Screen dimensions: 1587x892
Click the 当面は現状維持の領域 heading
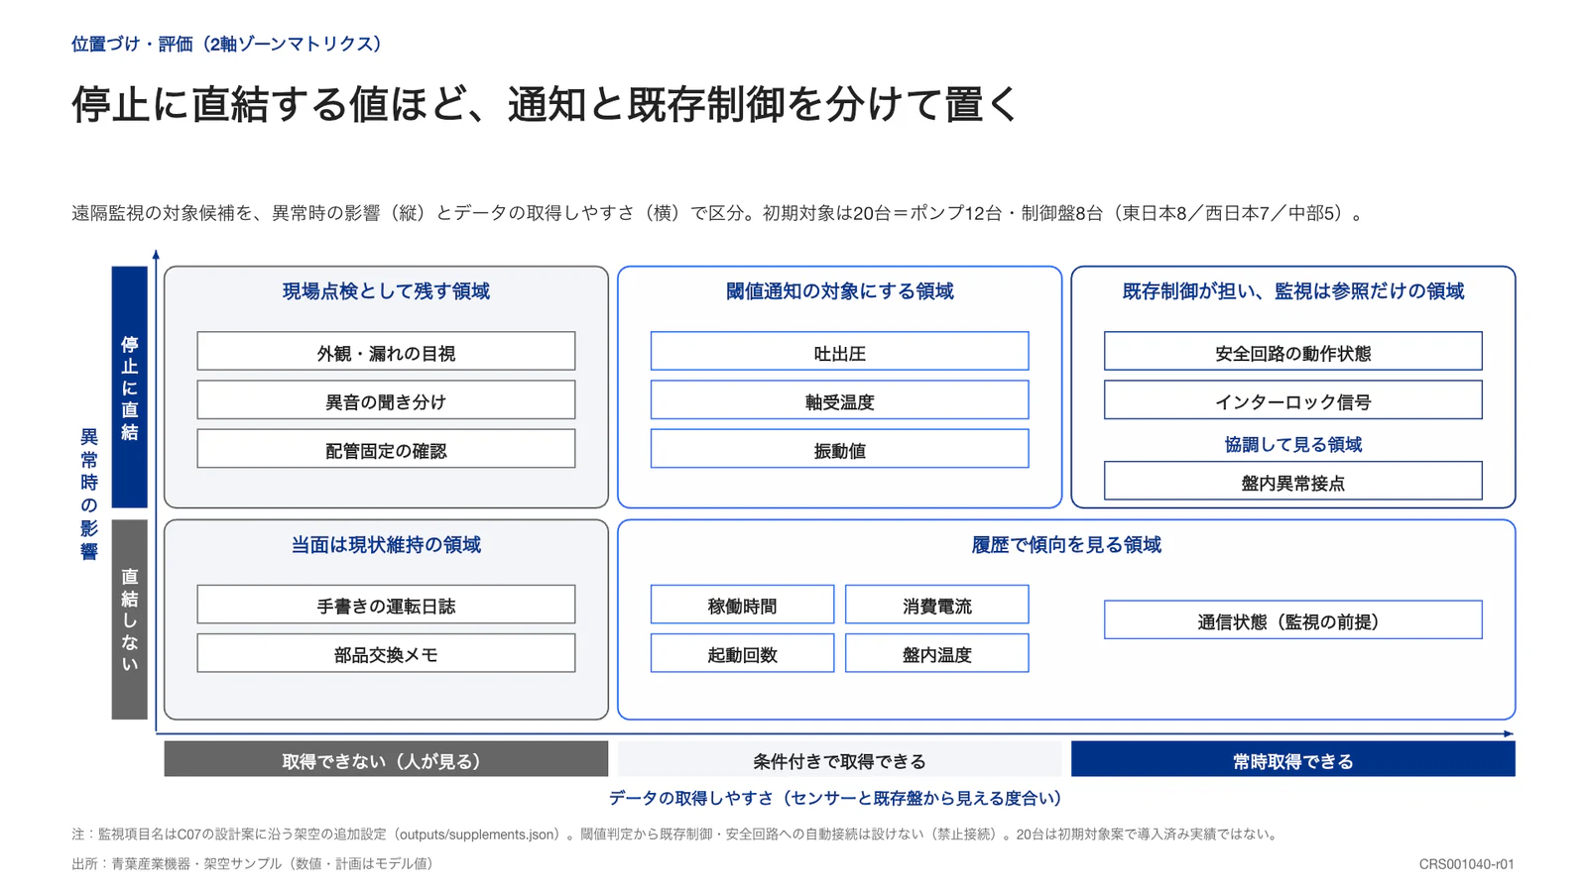(386, 545)
